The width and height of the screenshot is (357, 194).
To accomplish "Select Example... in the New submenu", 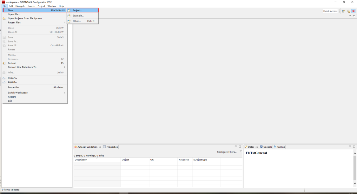I will (78, 16).
